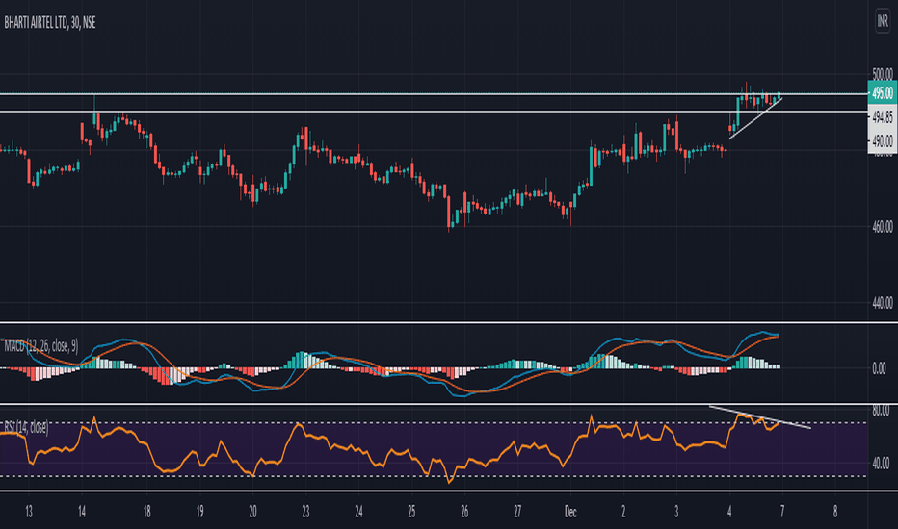
Task: Select date 14 on time axis
Action: (x=82, y=512)
